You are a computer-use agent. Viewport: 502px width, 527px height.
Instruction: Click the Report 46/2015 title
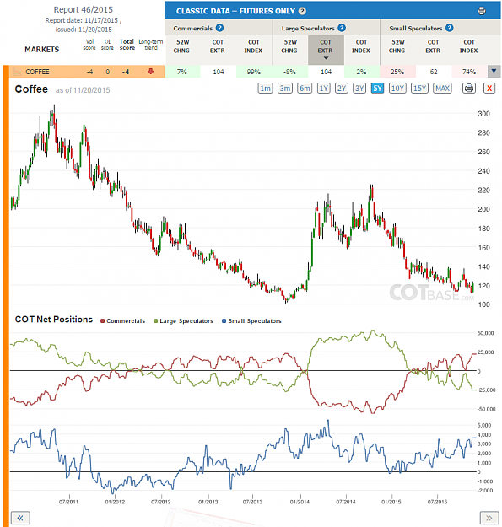point(83,10)
